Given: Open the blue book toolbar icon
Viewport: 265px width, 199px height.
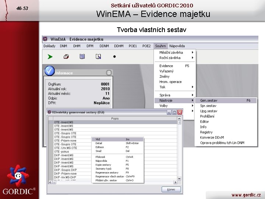Looking at the screenshot, I should [82, 56].
